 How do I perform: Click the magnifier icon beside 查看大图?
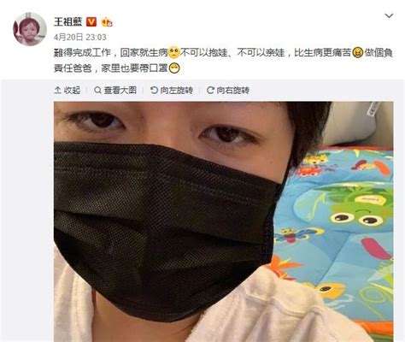tap(97, 91)
